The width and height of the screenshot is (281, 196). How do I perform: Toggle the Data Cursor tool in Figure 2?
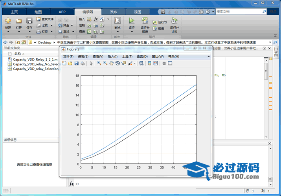[x=123, y=63]
